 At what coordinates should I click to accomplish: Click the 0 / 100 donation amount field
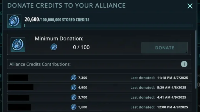click(x=81, y=47)
